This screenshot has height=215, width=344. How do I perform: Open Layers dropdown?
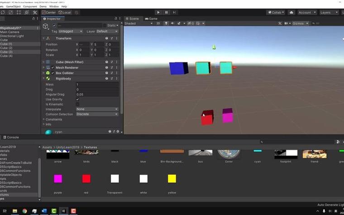[x=329, y=13]
